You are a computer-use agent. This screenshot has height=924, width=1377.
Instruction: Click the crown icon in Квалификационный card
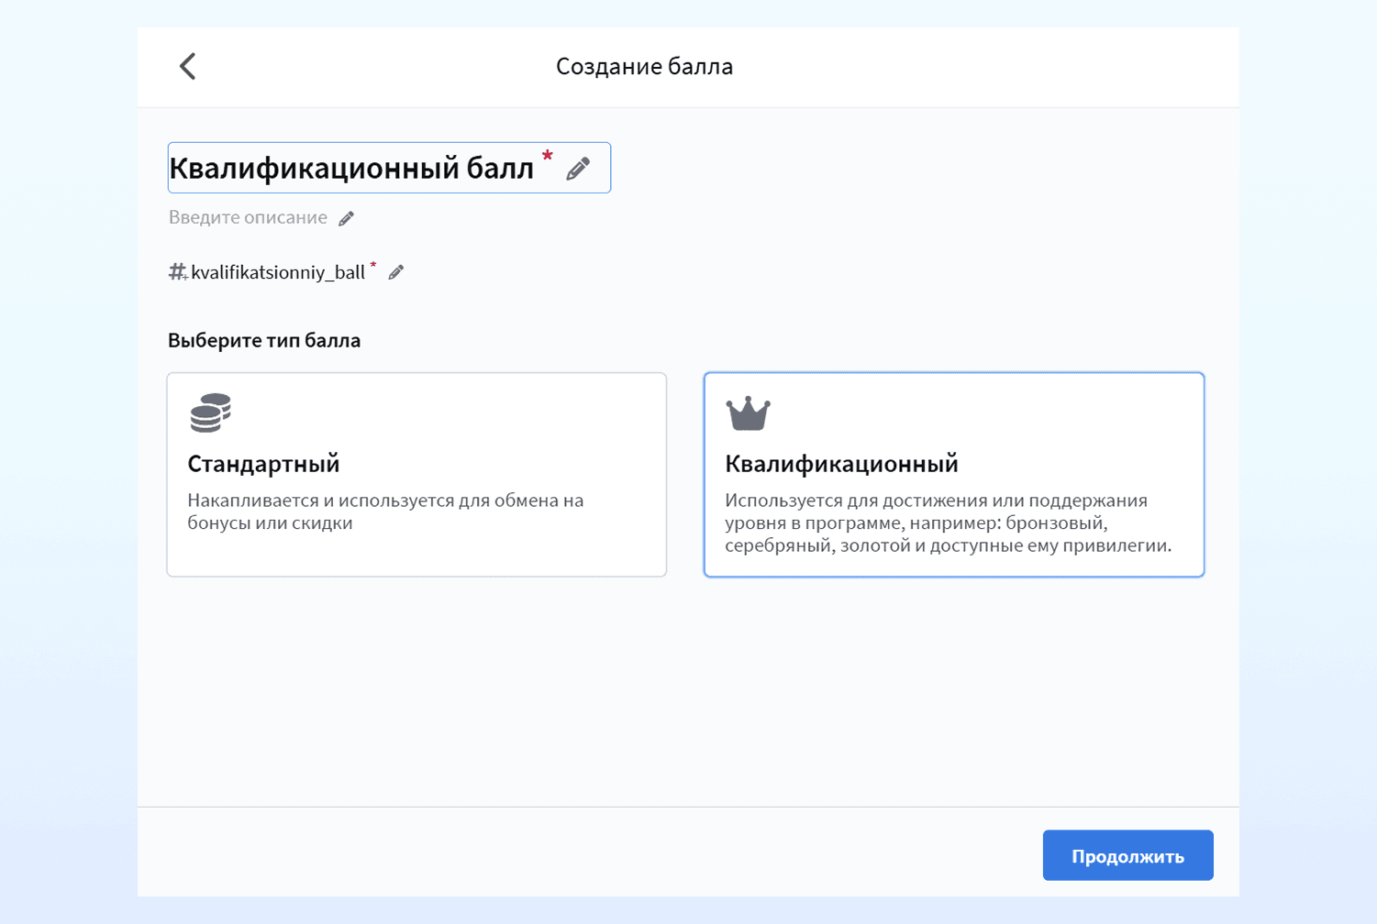(748, 413)
